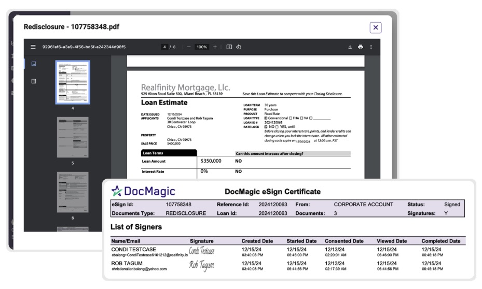Click the DocMagic logo
Viewport: 482px width, 289px height.
click(143, 191)
